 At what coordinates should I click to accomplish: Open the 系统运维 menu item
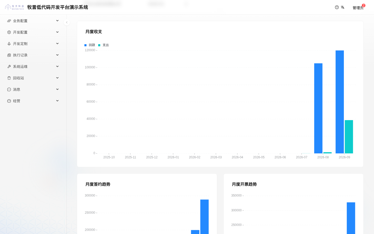pos(33,67)
